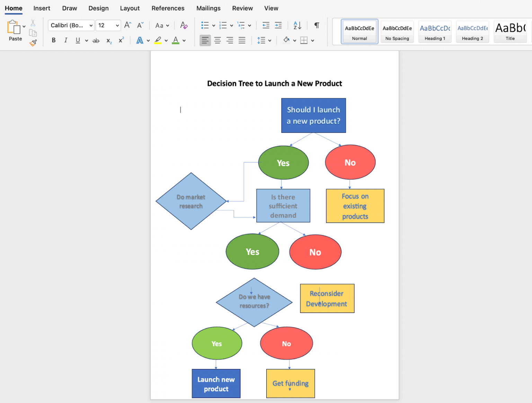The width and height of the screenshot is (532, 403).
Task: Toggle bold formatting
Action: pos(53,41)
